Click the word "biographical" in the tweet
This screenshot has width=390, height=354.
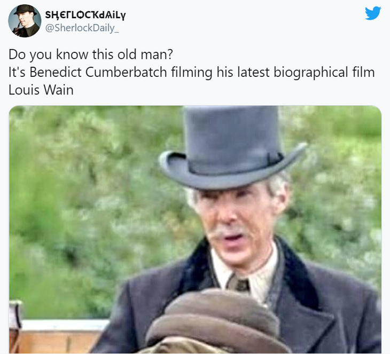311,72
